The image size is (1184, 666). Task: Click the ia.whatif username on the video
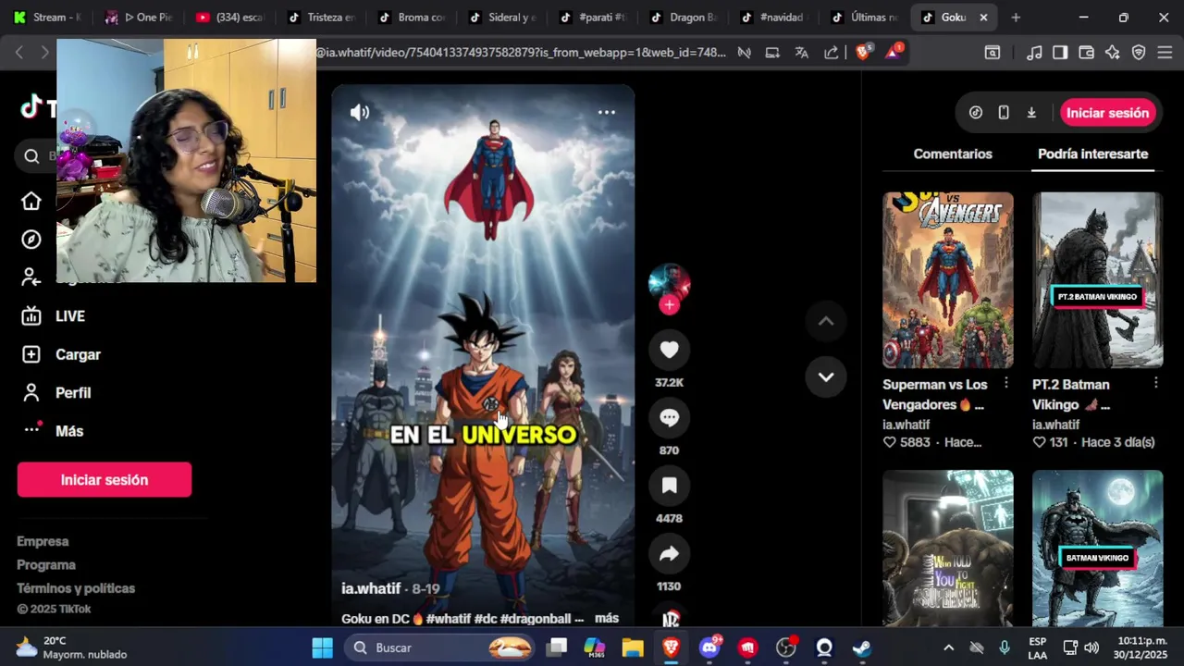(371, 588)
